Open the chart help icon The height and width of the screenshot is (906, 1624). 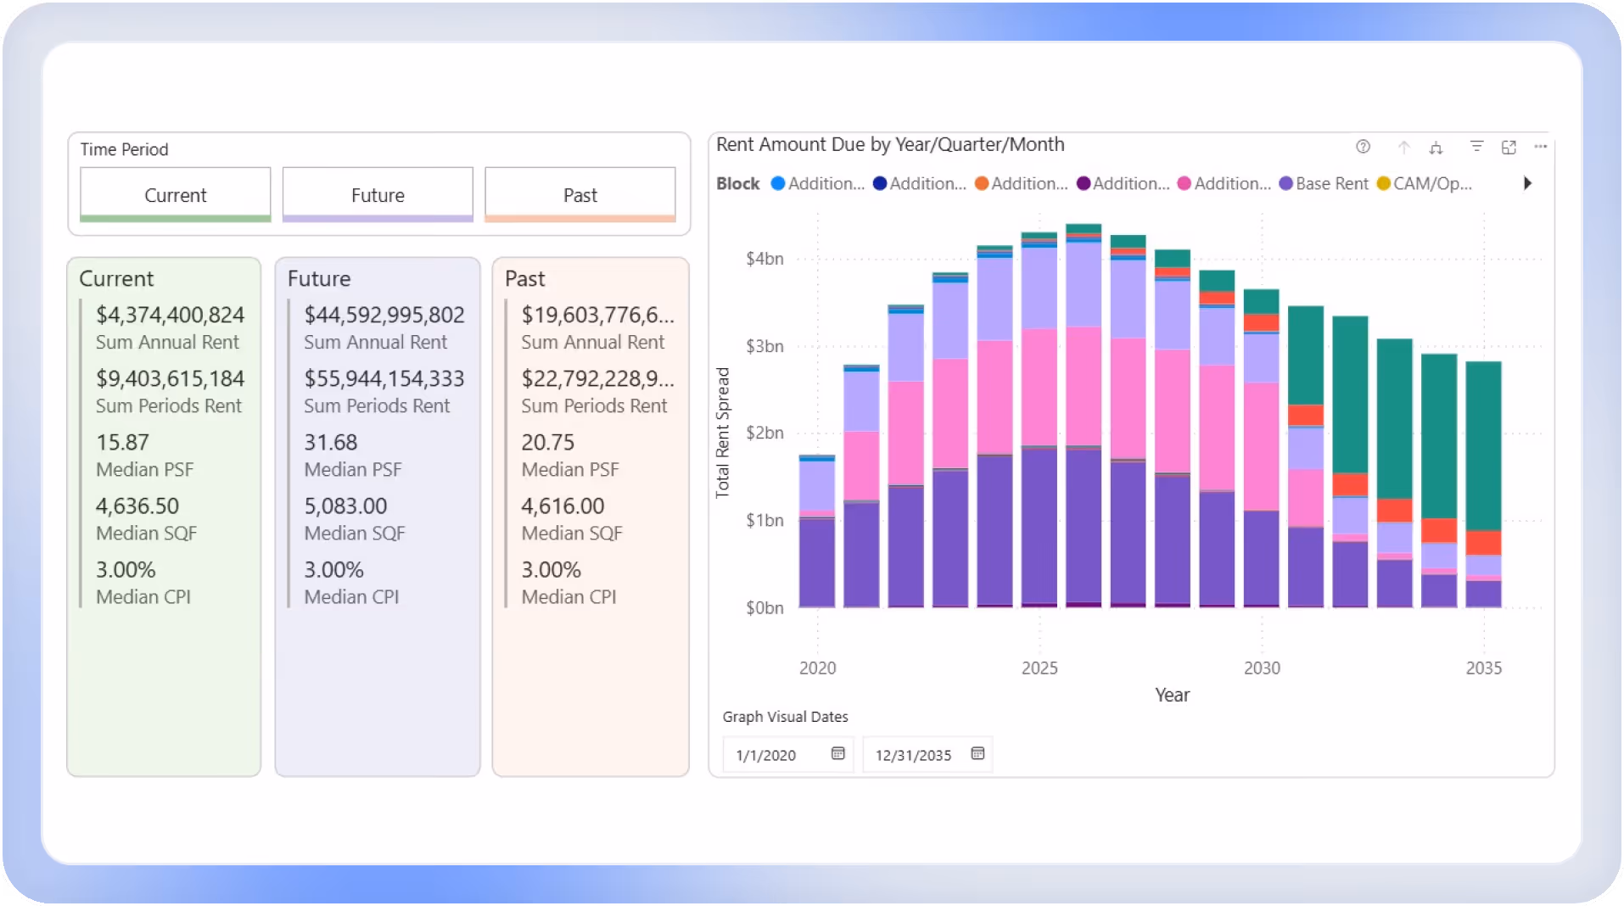1364,146
